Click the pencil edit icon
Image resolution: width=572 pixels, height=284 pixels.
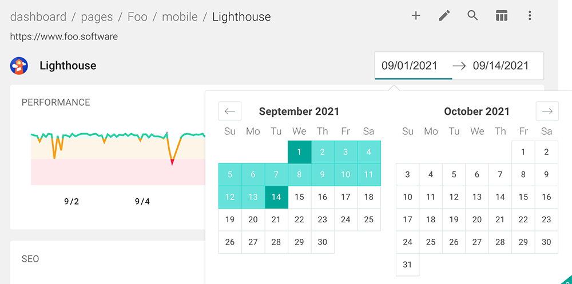point(444,15)
